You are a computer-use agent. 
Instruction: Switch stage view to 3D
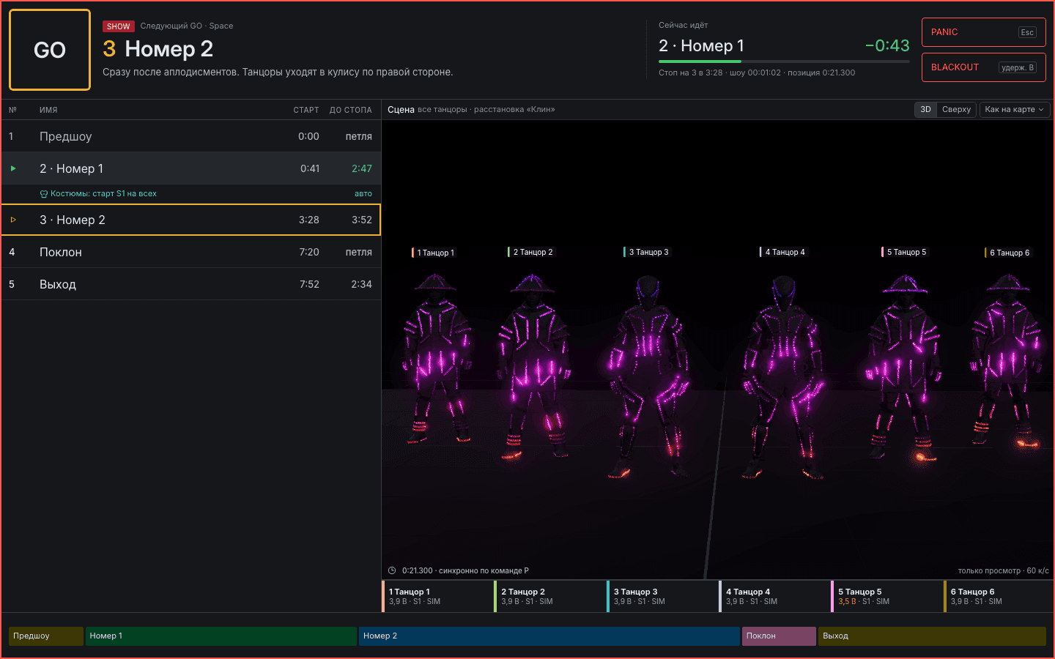pyautogui.click(x=925, y=109)
